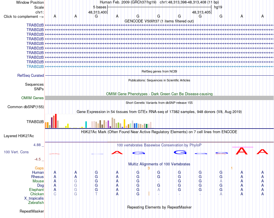Select the Dog alignment row label
The height and width of the screenshot is (218, 274).
(40, 186)
